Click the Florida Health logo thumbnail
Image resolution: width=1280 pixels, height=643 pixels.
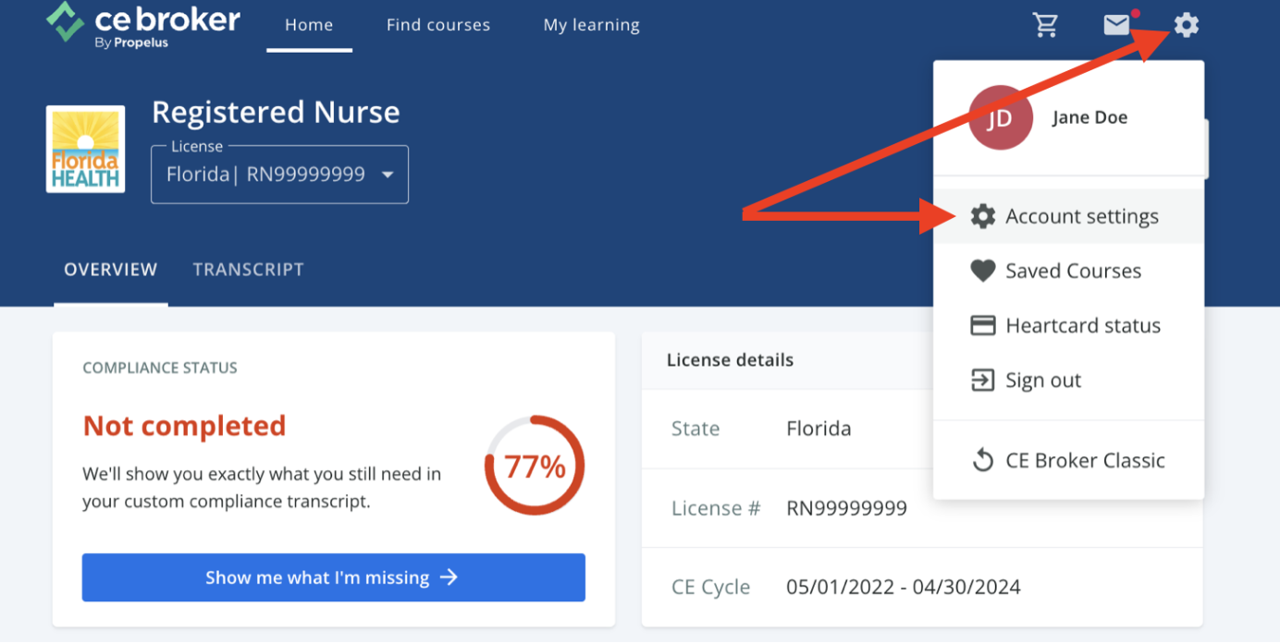pos(85,149)
